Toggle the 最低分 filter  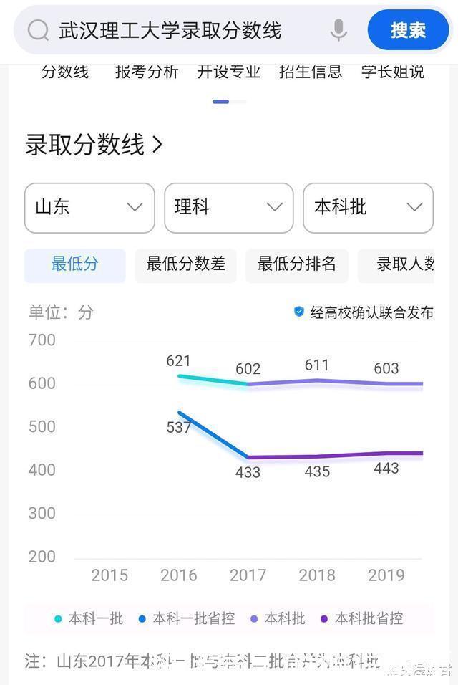74,265
